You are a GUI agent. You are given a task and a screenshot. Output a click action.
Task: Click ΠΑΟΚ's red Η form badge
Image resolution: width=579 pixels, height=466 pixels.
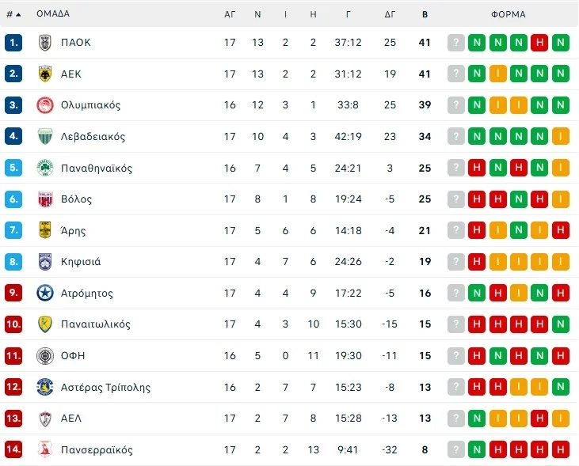(540, 43)
